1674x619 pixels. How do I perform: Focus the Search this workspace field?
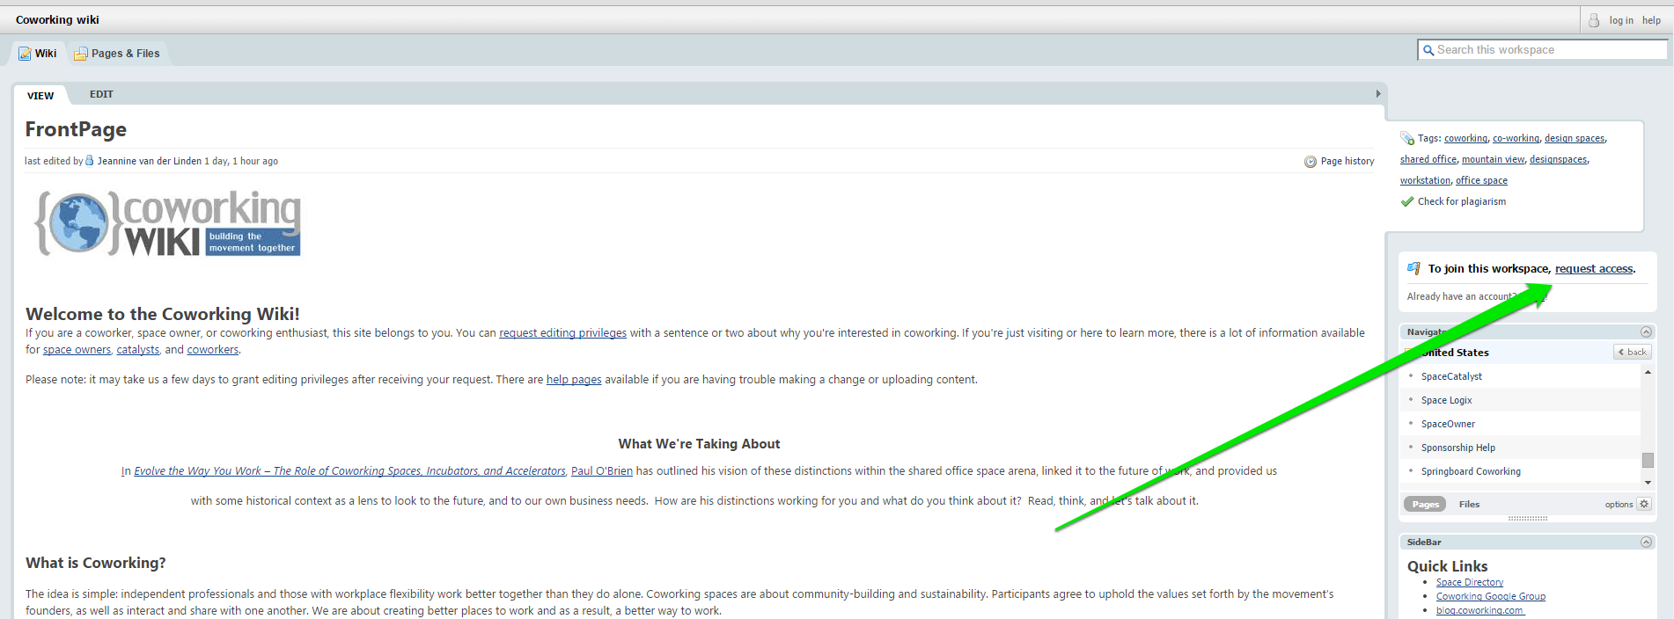click(x=1542, y=50)
